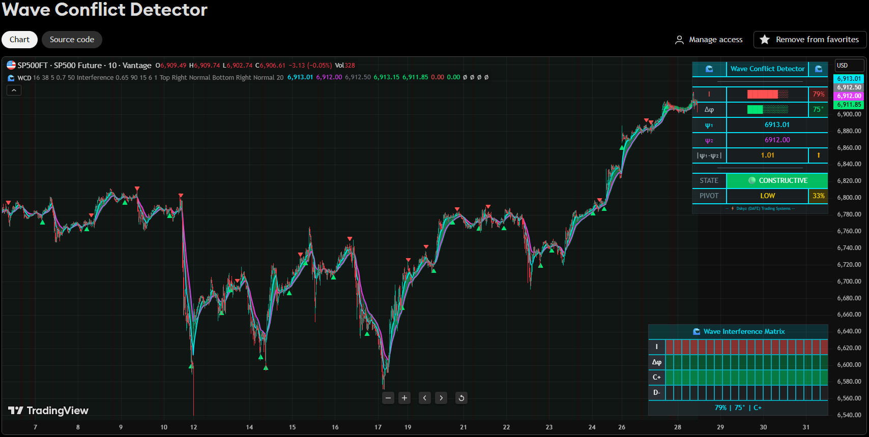Click the WCD indicator wave icon
The height and width of the screenshot is (437, 869).
(11, 78)
